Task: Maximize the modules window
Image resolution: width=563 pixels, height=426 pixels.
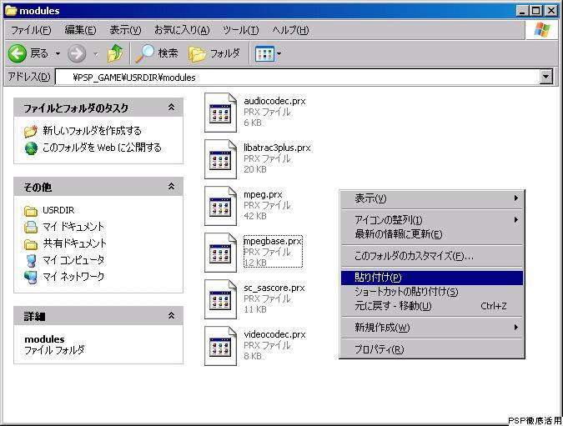Action: (x=535, y=10)
